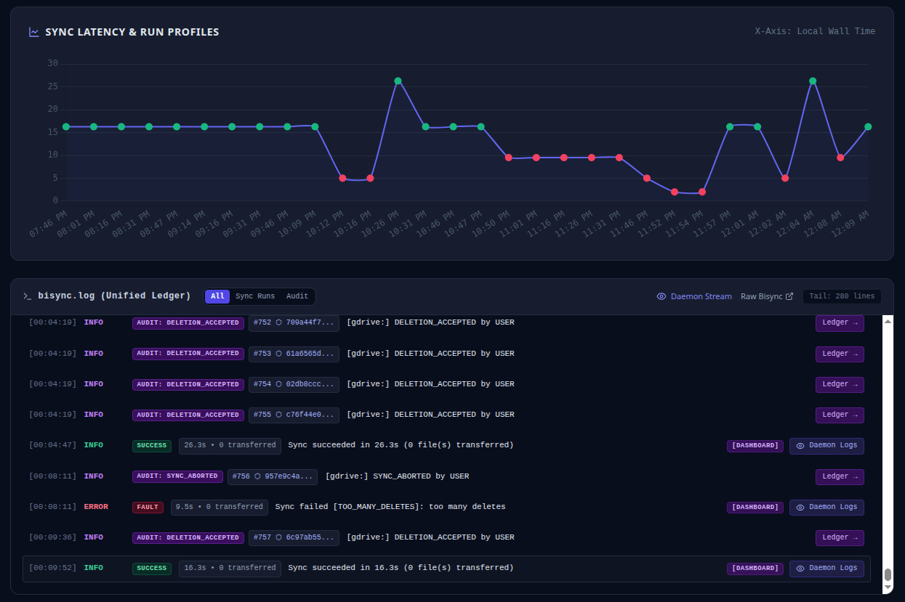Click the '[gdrive:] SYNC_ABORTED by USER' message
Screen dimensions: 905x602
tap(397, 476)
